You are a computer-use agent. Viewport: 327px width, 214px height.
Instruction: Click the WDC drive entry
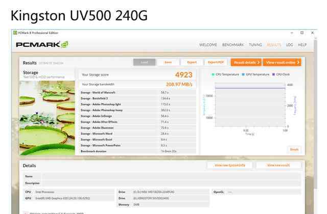[170, 192]
